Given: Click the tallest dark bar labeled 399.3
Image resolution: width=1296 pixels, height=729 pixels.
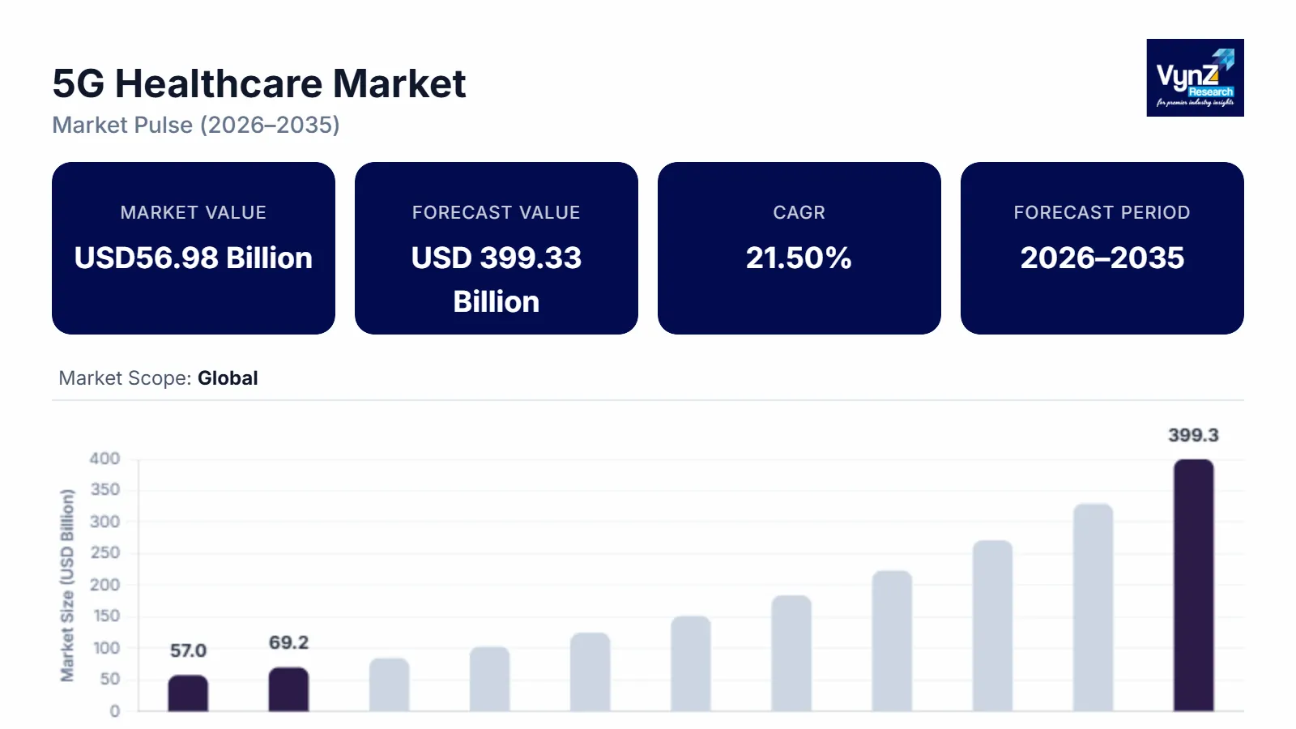Looking at the screenshot, I should coord(1193,585).
